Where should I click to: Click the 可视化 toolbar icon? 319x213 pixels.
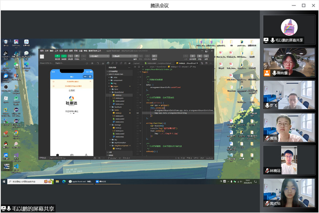coord(77,56)
